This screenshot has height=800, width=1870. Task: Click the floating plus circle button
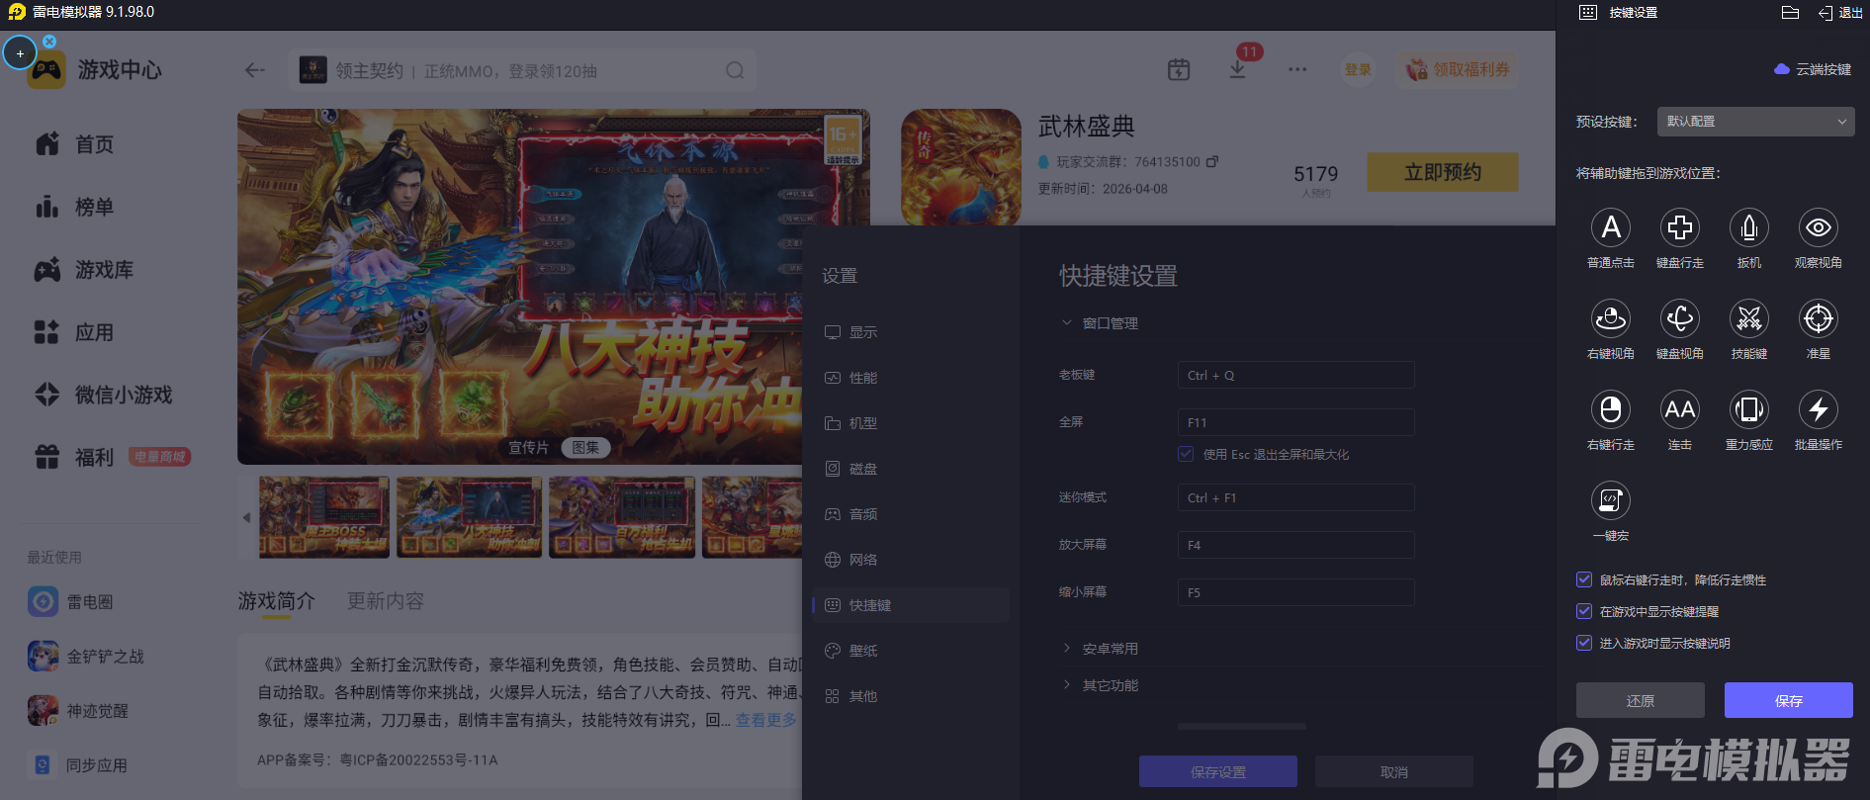[20, 53]
